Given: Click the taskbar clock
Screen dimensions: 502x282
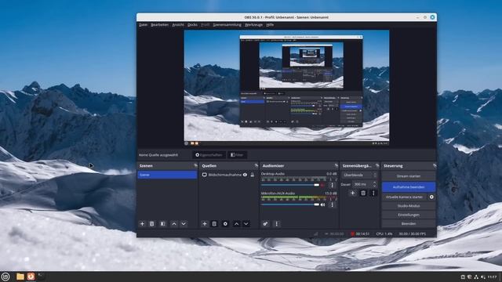Looking at the screenshot, I should coord(492,277).
